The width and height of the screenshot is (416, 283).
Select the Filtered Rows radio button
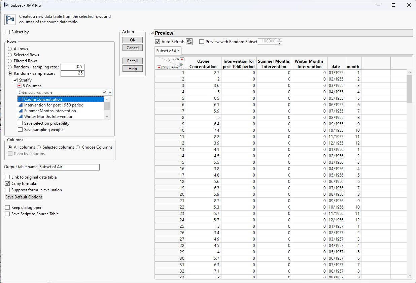pos(10,61)
